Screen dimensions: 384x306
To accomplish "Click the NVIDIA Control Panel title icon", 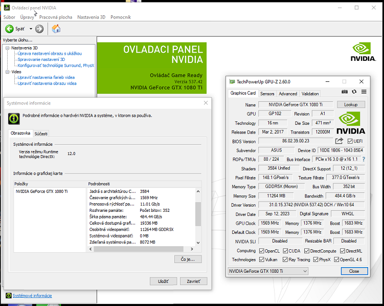I will click(7, 8).
